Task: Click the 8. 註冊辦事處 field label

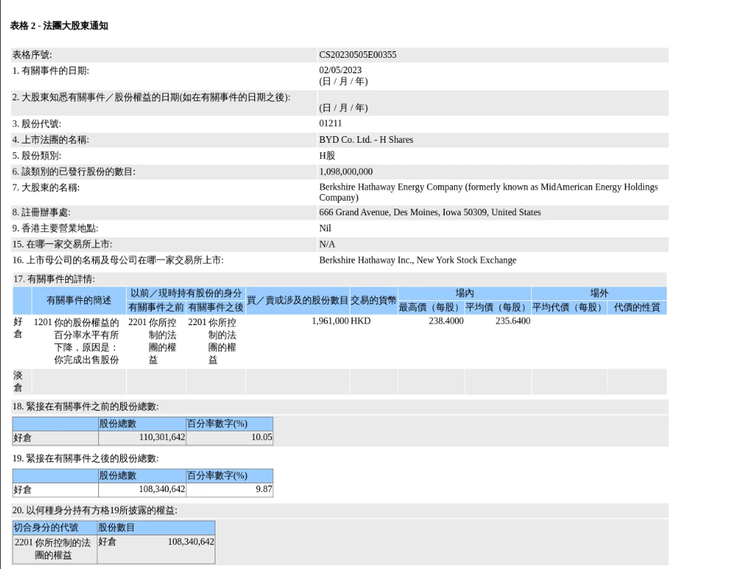Action: tap(41, 212)
